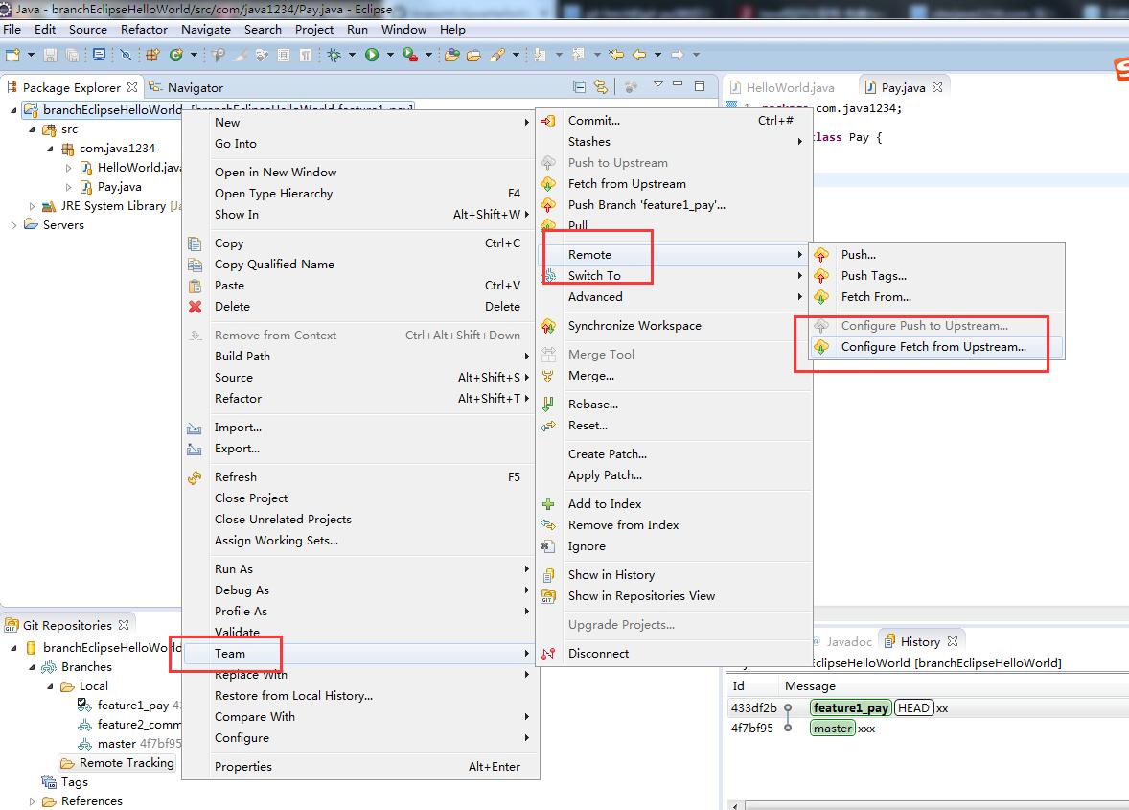Click the green Run button icon
The image size is (1129, 810).
click(x=372, y=55)
